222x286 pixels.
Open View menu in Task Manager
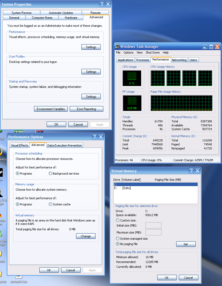click(140, 52)
